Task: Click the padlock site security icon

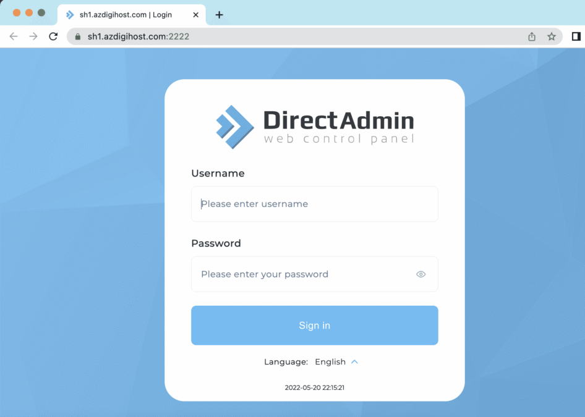Action: pos(77,36)
